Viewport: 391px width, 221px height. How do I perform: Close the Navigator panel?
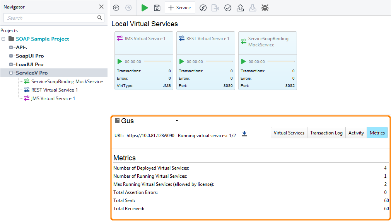tap(101, 7)
